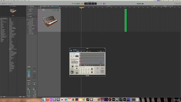Collapse the Region inspector disclosure triangle
181x102 pixels.
27,6
